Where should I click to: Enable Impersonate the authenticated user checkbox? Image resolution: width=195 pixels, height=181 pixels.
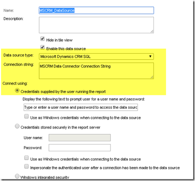pos(26,166)
